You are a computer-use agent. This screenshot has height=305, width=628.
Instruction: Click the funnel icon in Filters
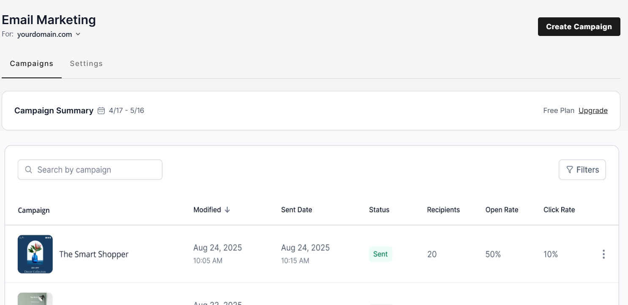(569, 170)
